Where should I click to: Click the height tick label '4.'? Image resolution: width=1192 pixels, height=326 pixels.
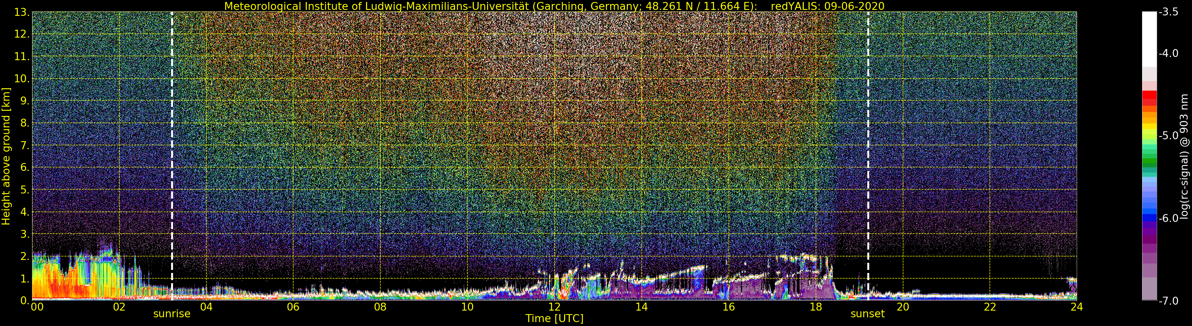click(x=25, y=211)
